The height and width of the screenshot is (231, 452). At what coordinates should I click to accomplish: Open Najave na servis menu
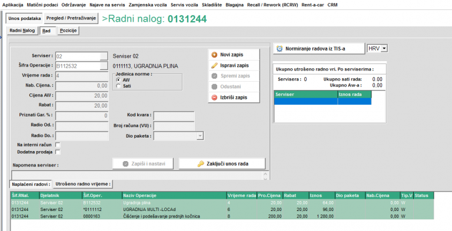[107, 5]
